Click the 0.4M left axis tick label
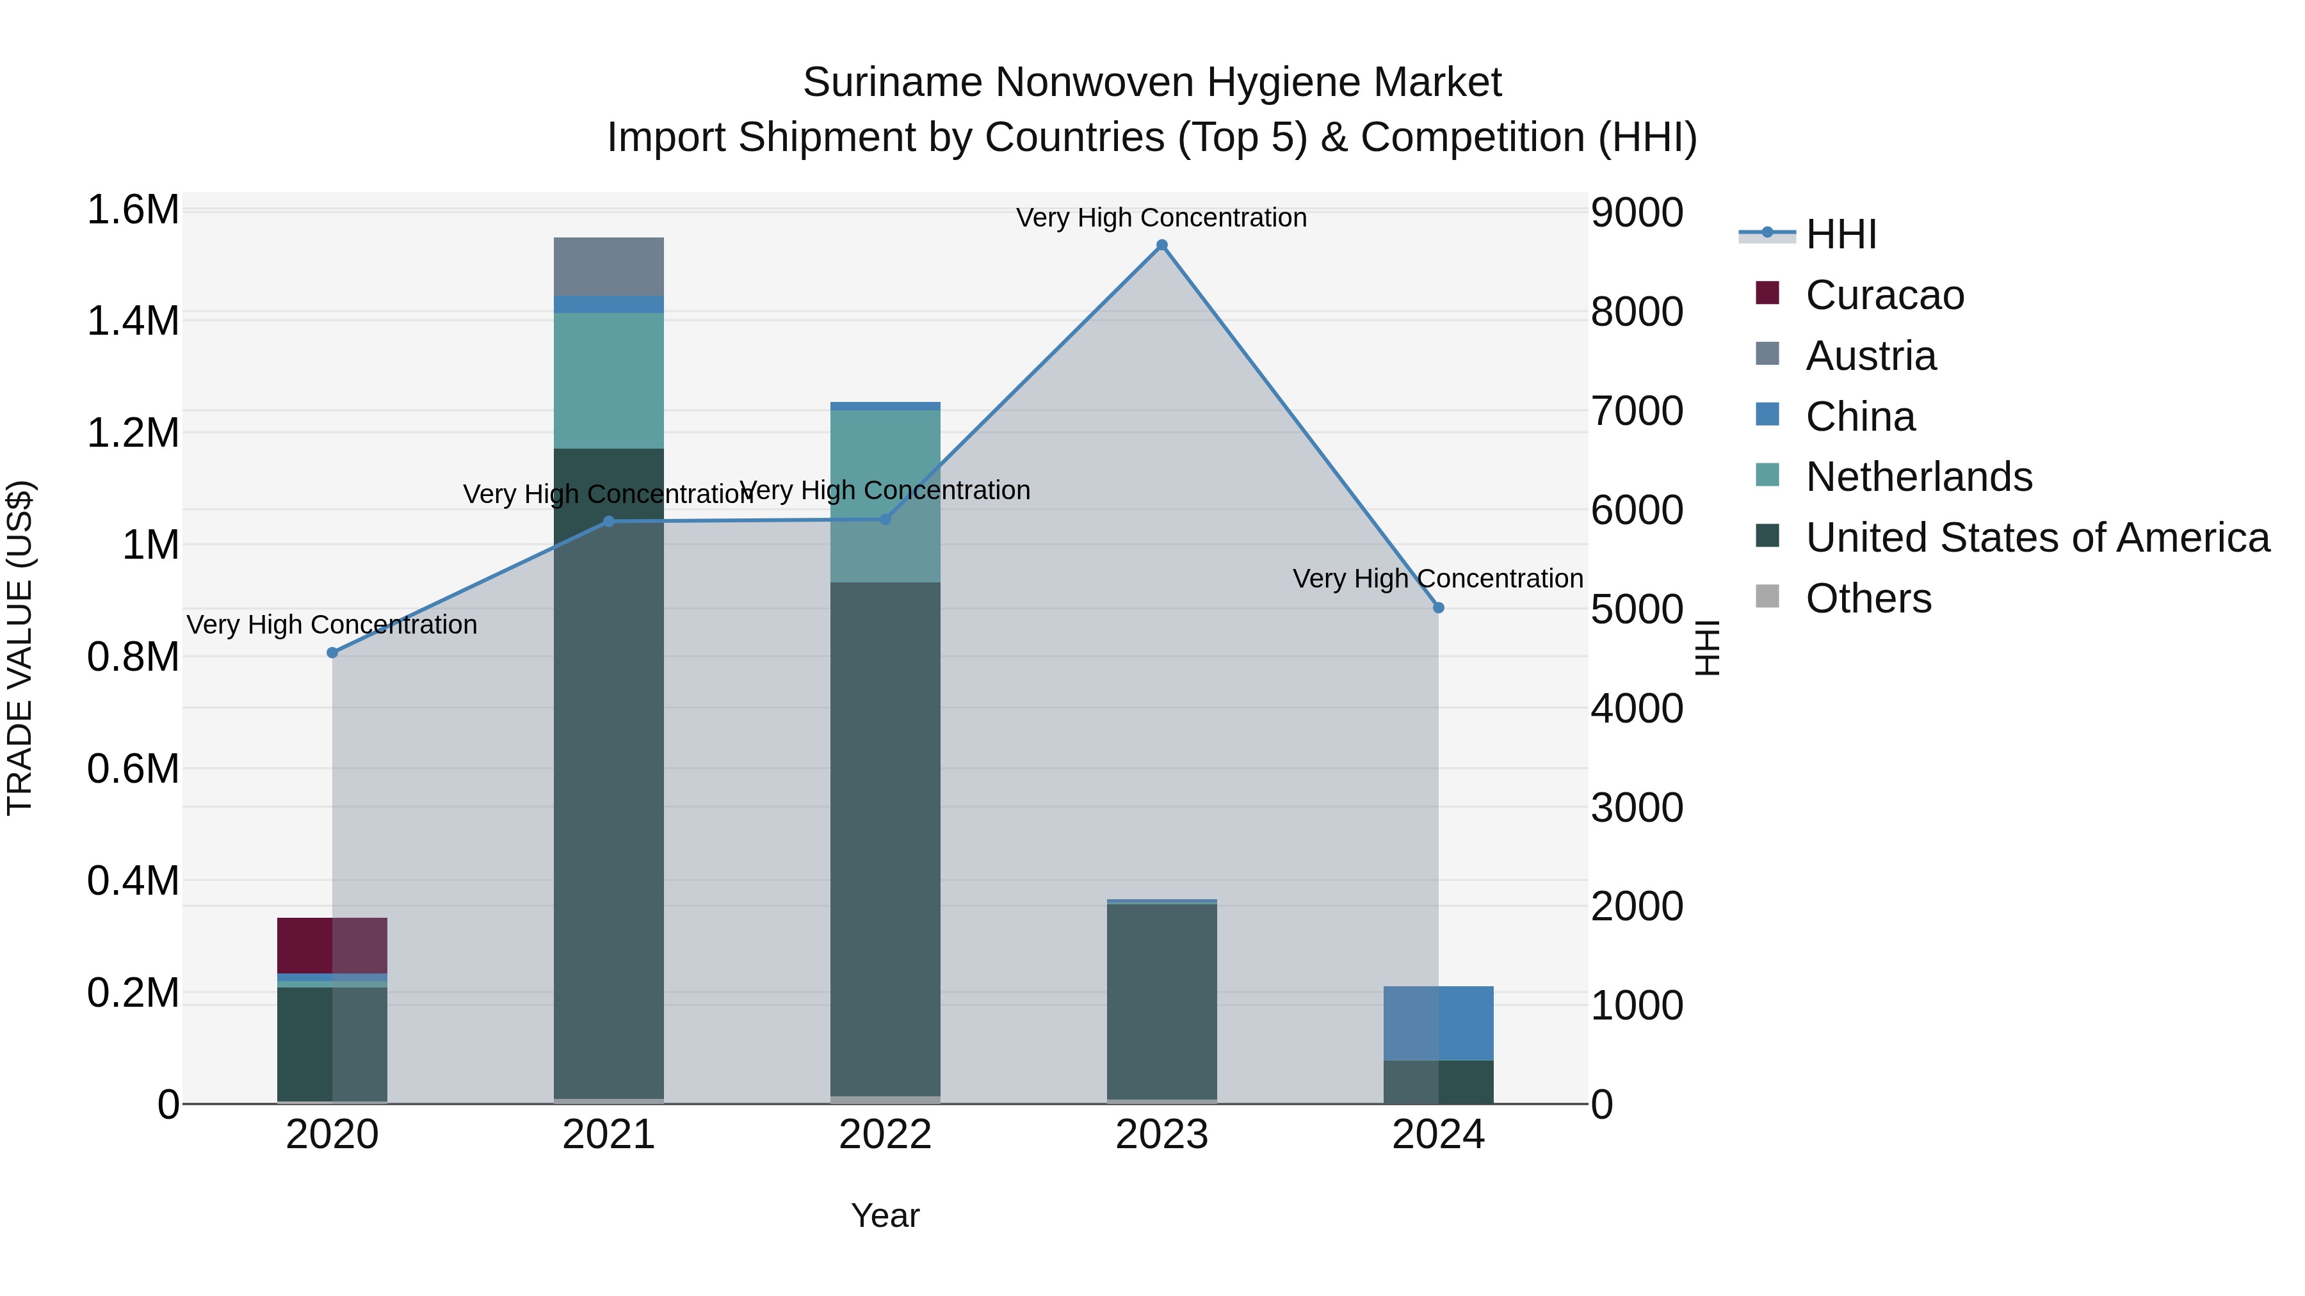Screen dimensions: 2305x1296 pos(133,881)
